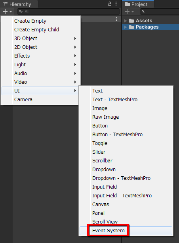Select the UI menu entry

coord(40,91)
